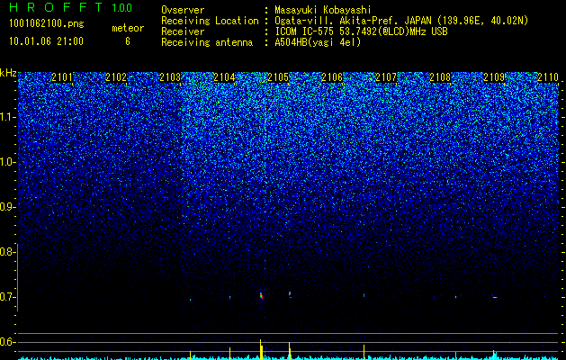
Task: Click the 0.6 kHz axis label
Action: (x=8, y=342)
